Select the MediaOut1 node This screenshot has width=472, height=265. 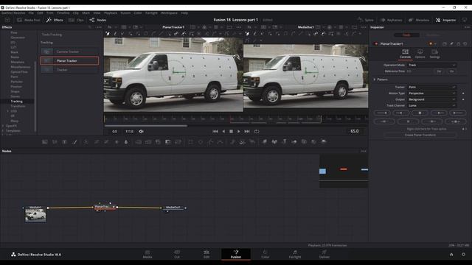point(174,208)
